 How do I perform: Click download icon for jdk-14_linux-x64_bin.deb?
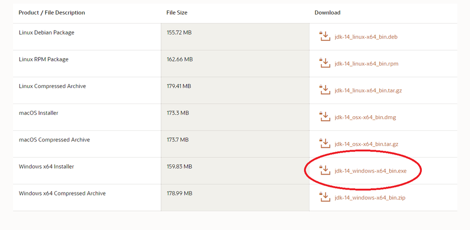[x=325, y=36]
